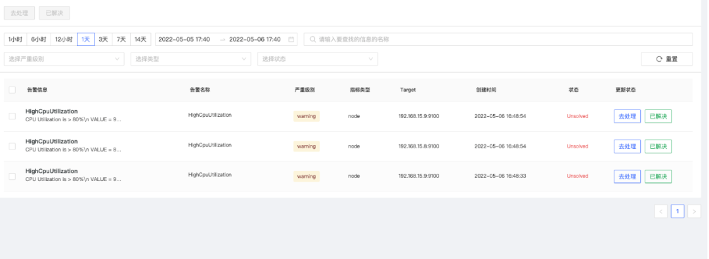Image resolution: width=709 pixels, height=259 pixels.
Task: Click end date 2022-05-06 17:40
Action: point(255,39)
